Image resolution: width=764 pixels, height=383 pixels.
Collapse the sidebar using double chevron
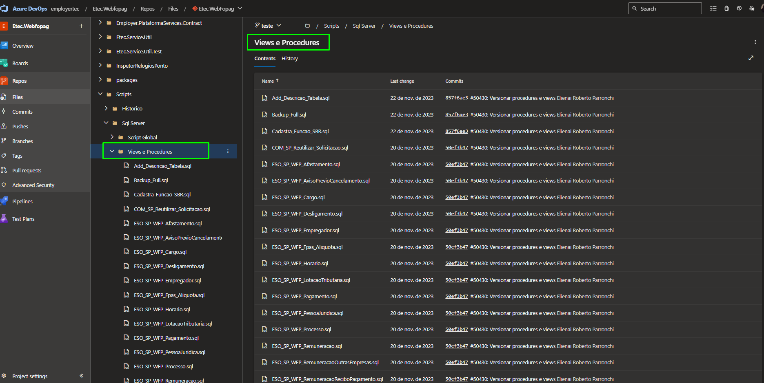pos(82,376)
